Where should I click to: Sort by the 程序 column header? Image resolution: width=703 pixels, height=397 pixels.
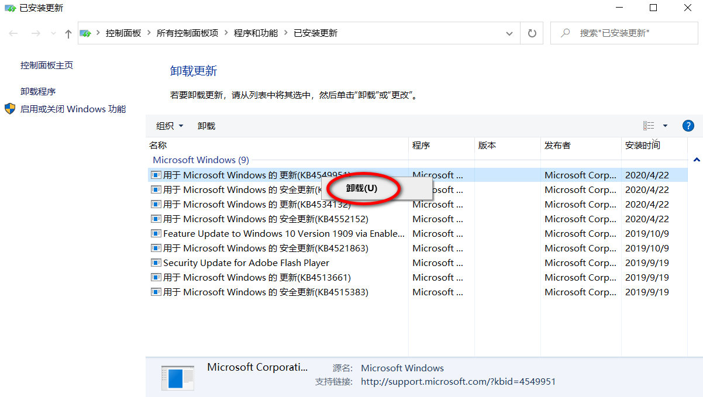(x=441, y=145)
